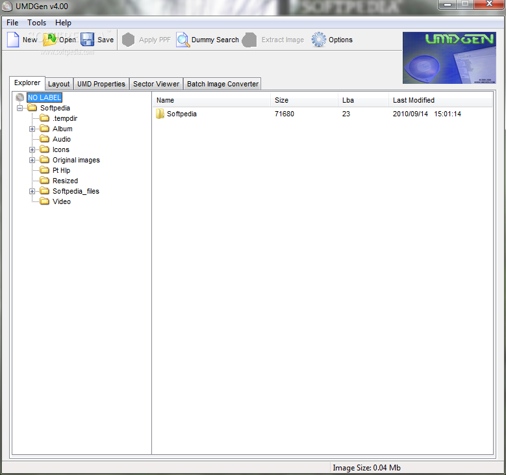Switch to the UMD Properties tab

(101, 84)
